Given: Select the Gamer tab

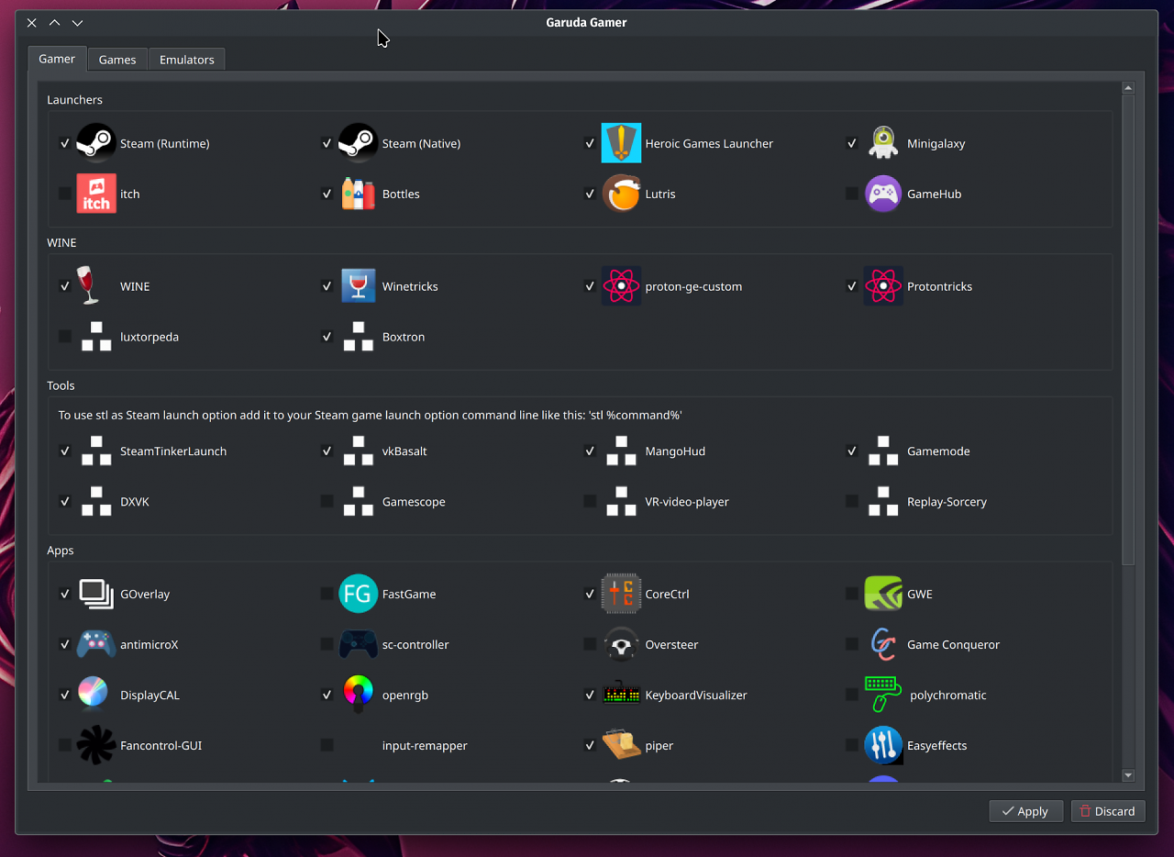Looking at the screenshot, I should click(x=57, y=59).
